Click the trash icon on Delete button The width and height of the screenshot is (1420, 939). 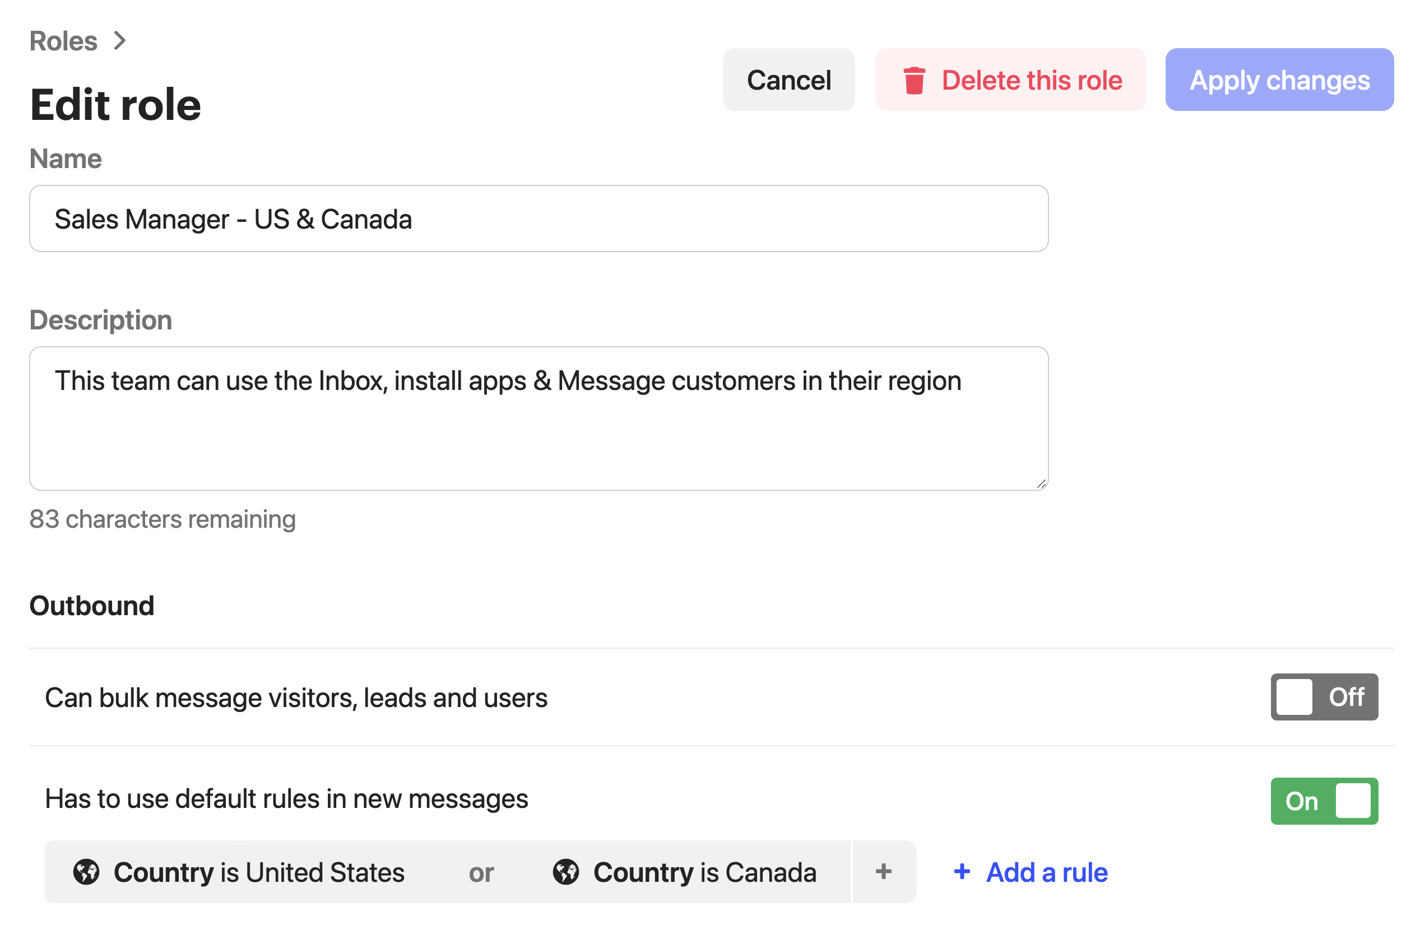pos(913,80)
